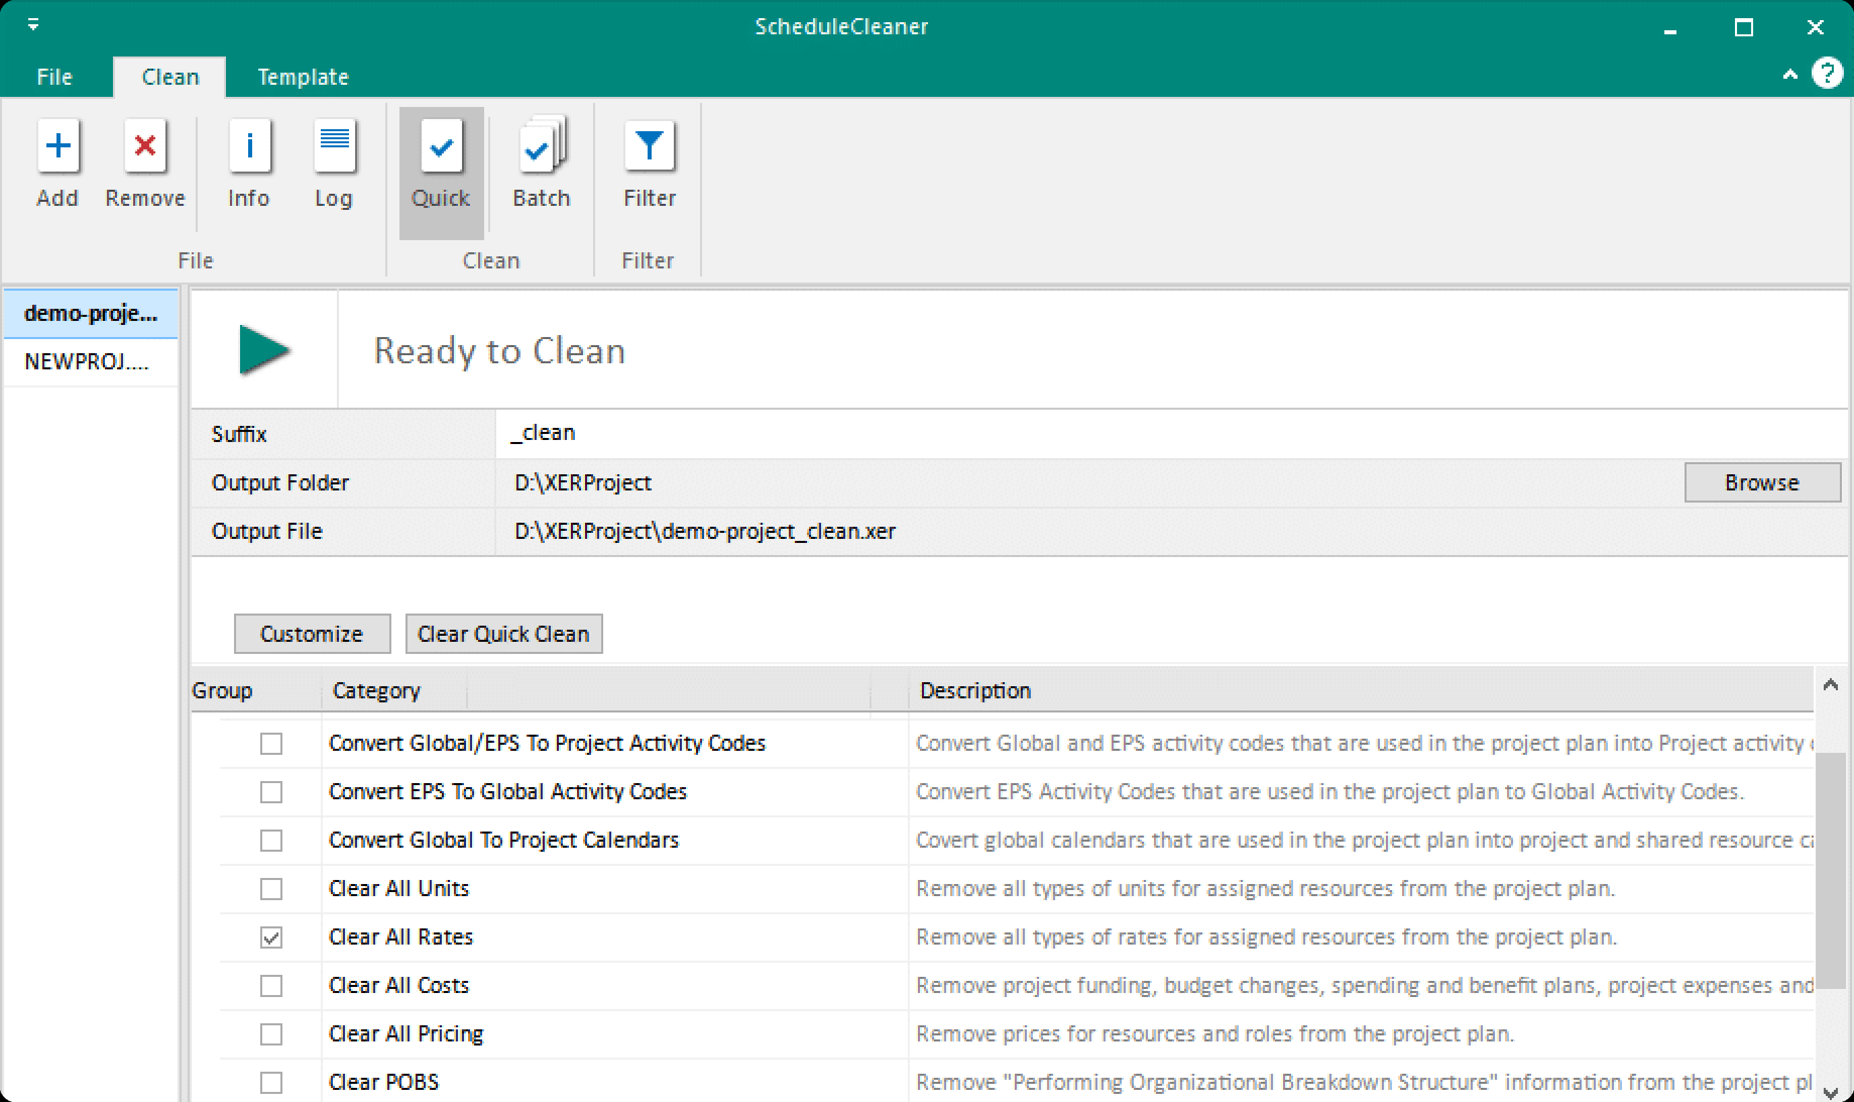Click the Customize button

pyautogui.click(x=312, y=634)
